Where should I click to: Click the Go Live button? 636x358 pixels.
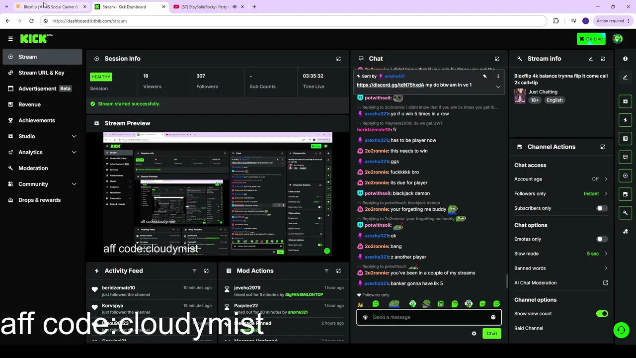coord(591,39)
